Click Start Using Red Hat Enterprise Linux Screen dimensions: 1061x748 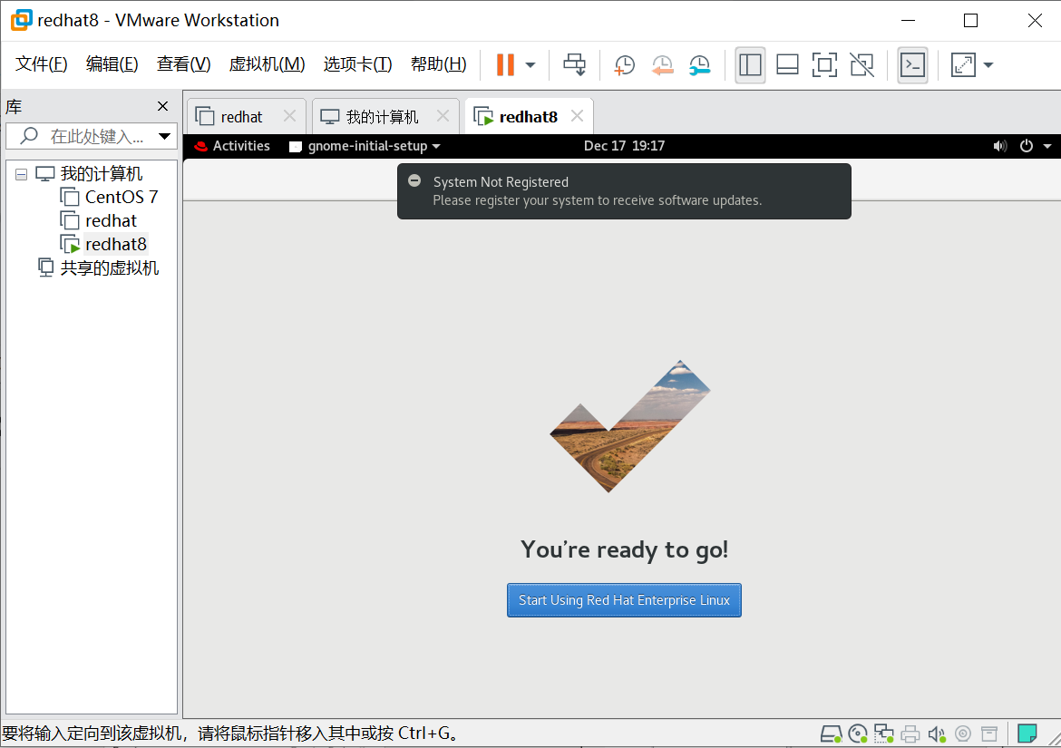(x=624, y=600)
